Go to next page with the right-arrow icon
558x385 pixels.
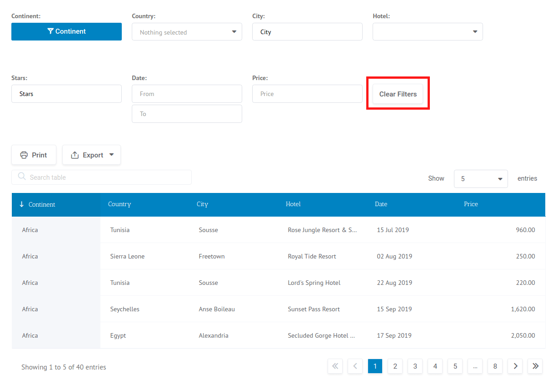[x=515, y=366]
